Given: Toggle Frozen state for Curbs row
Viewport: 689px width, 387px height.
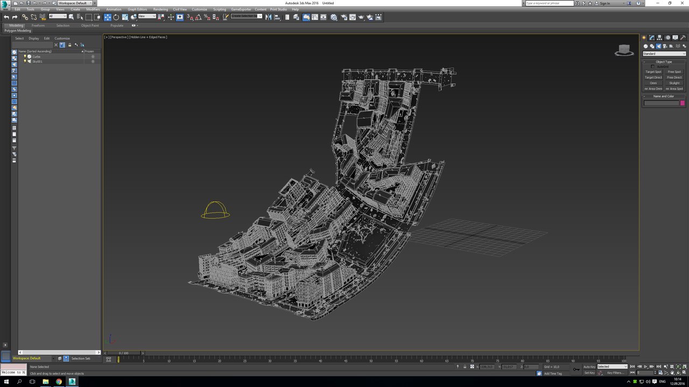Looking at the screenshot, I should click(93, 56).
